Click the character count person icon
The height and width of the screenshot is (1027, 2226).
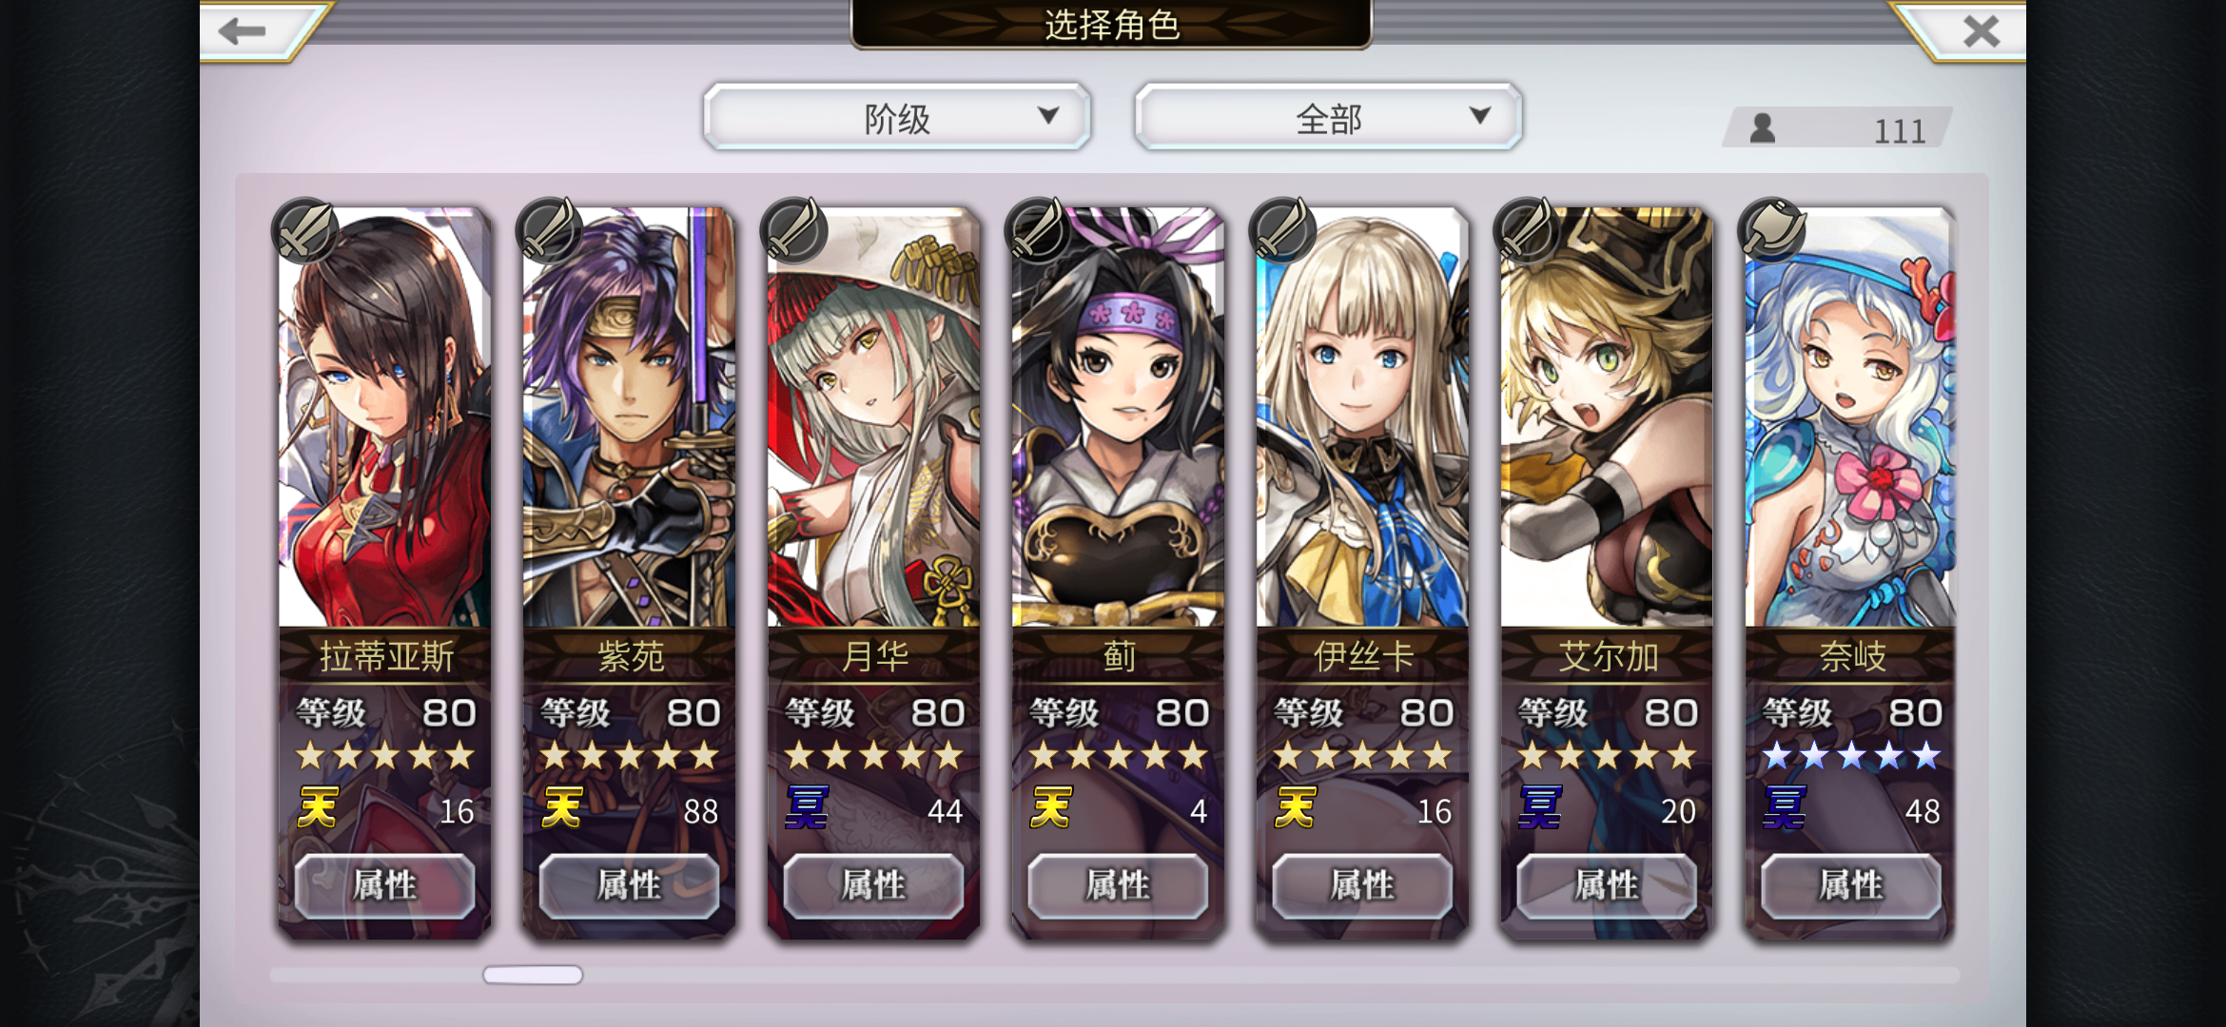pos(1763,127)
